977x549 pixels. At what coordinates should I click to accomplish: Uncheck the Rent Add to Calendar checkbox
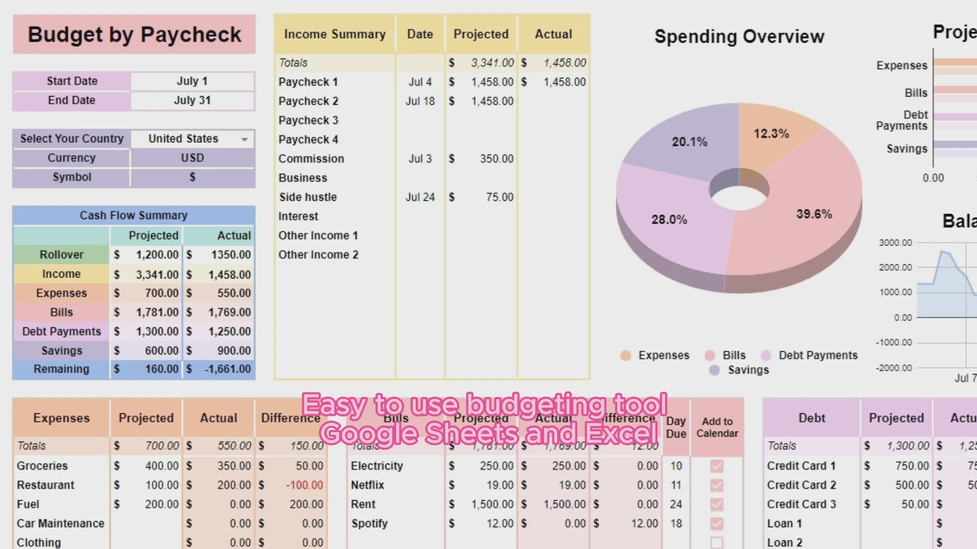[716, 504]
